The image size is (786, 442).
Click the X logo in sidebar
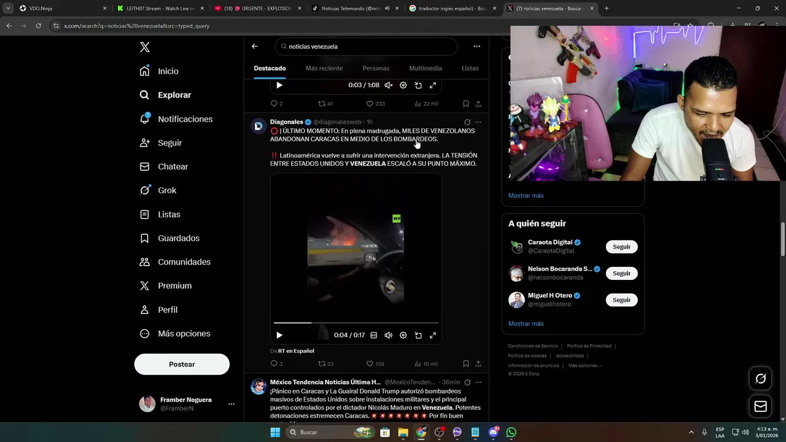click(x=144, y=47)
